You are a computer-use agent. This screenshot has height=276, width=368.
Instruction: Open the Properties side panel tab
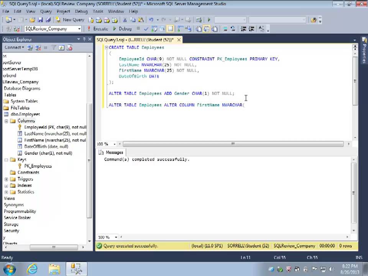click(x=364, y=51)
